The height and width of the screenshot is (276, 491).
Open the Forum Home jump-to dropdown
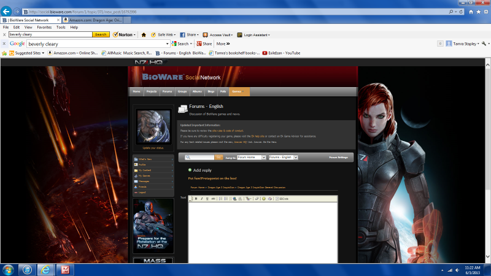click(251, 158)
